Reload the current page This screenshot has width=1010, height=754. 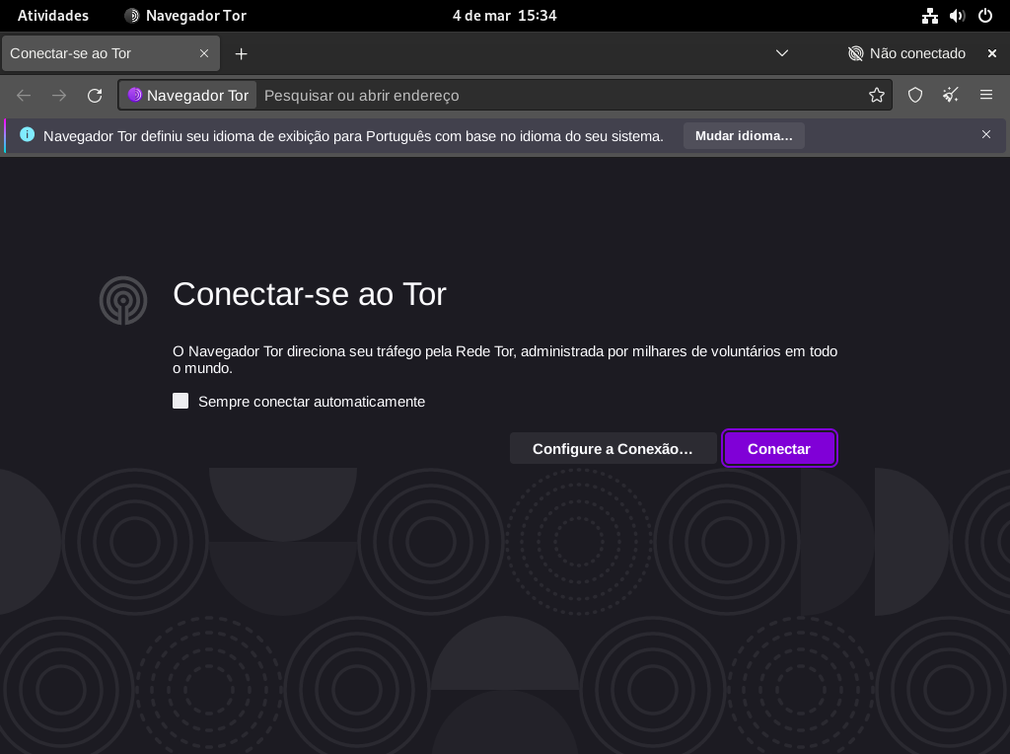point(95,96)
